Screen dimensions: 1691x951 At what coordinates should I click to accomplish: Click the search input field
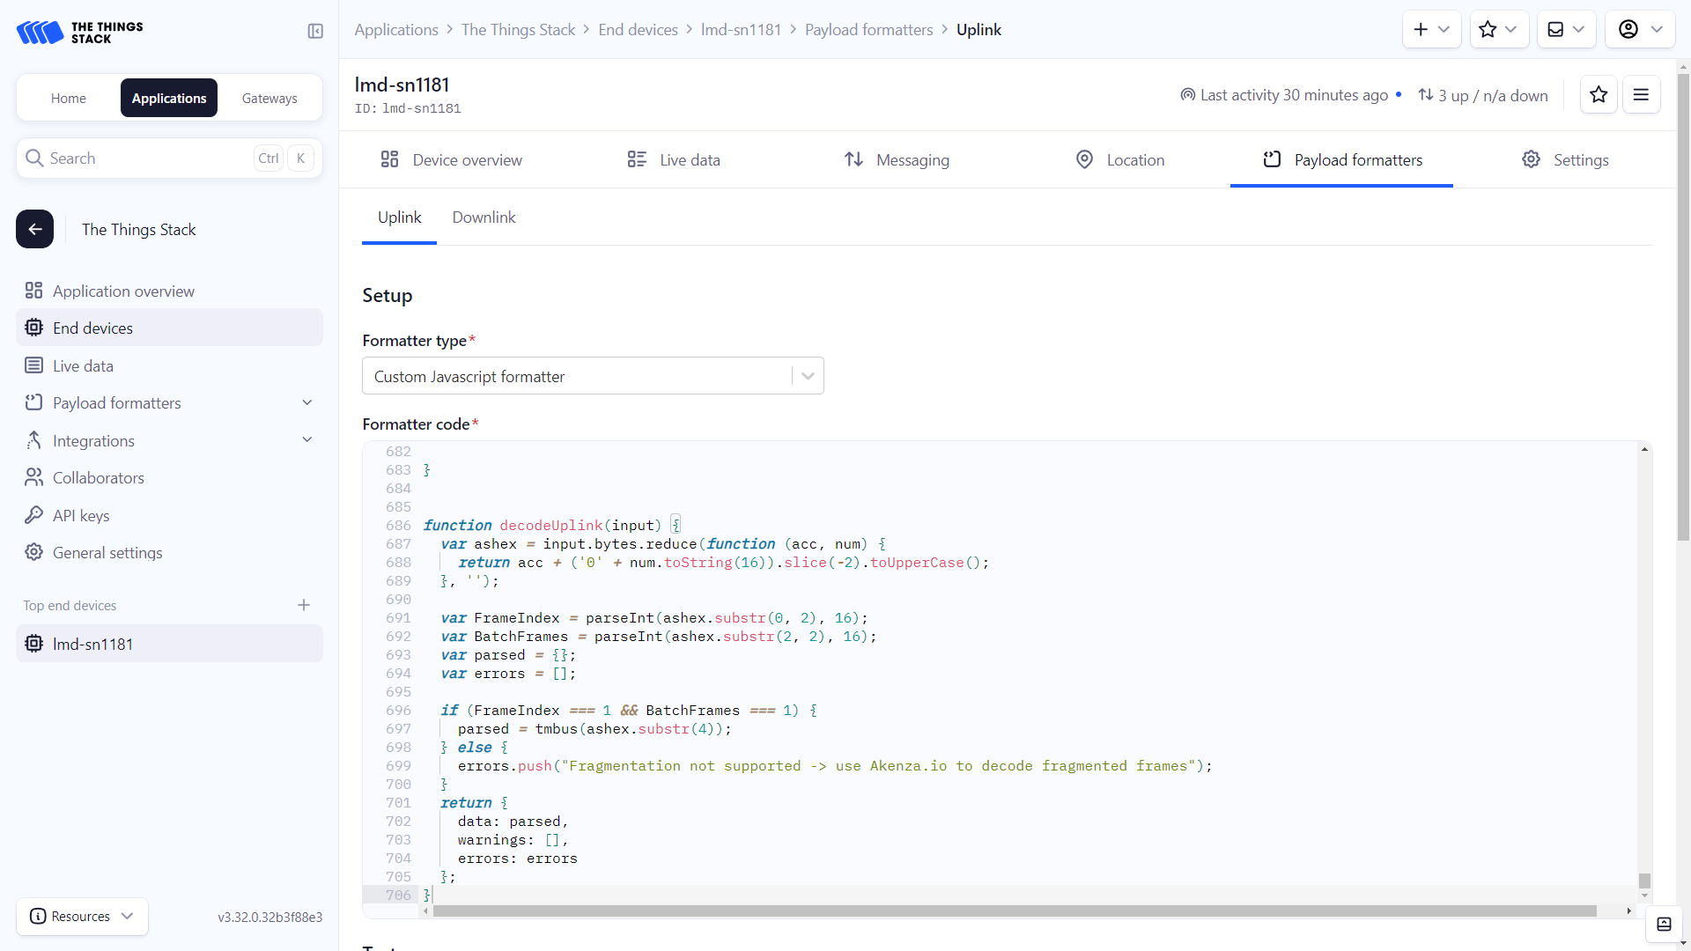168,157
